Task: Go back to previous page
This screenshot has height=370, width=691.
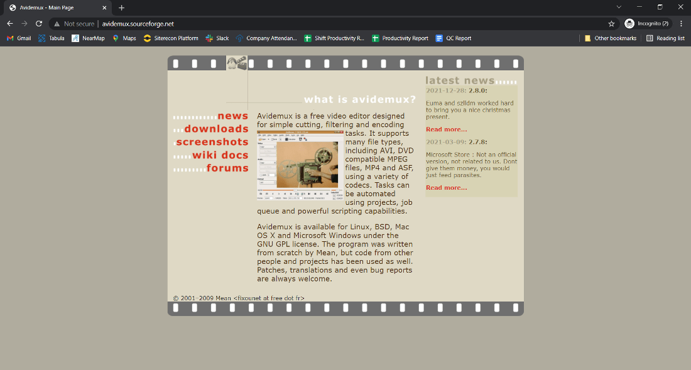Action: point(10,24)
